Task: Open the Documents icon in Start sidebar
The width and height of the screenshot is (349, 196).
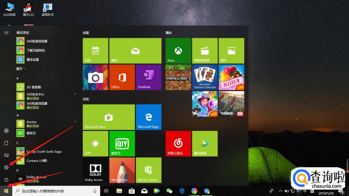Action: pyautogui.click(x=6, y=143)
